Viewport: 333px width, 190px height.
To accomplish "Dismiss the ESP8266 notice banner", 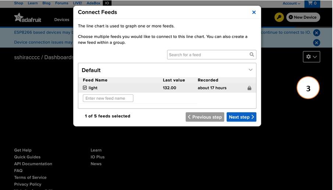I will [x=316, y=33].
